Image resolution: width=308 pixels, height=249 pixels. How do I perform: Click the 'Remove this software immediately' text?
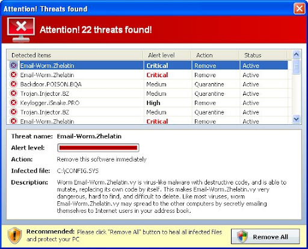[x=102, y=159]
